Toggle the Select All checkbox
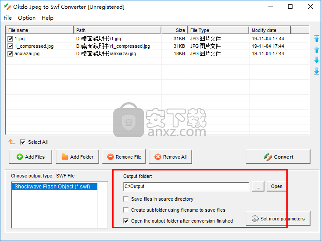The height and width of the screenshot is (241, 321). (23, 142)
